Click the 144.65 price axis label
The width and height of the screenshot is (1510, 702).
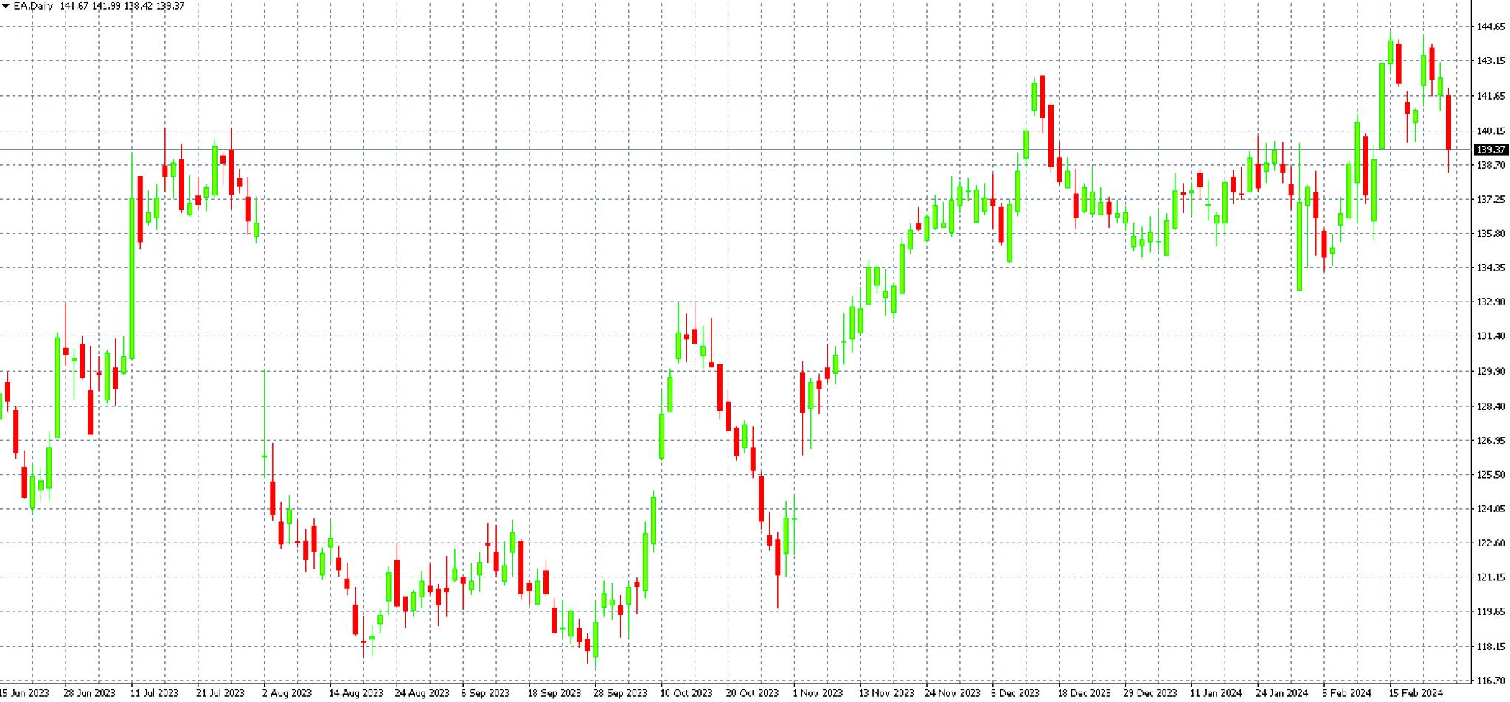click(x=1491, y=27)
